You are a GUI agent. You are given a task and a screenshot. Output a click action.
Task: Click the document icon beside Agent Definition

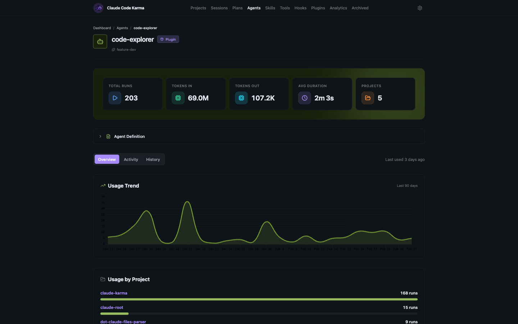pos(108,136)
